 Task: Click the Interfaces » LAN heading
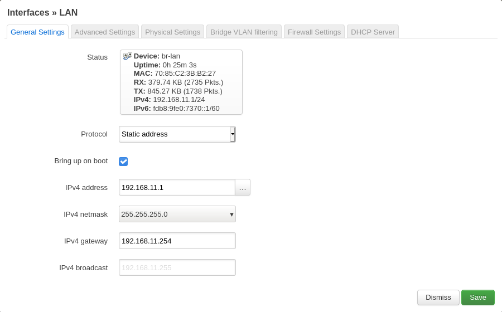tap(42, 12)
